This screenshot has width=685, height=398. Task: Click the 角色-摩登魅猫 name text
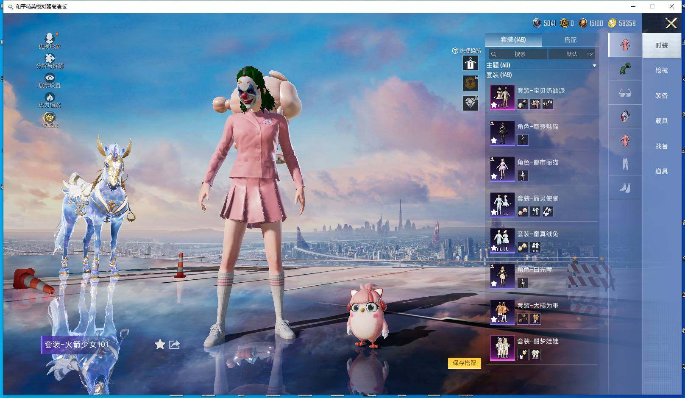point(538,127)
